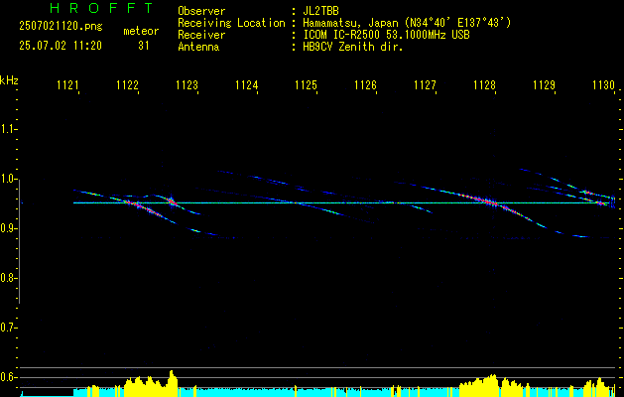Click the Observer field label
The image size is (624, 397).
click(201, 11)
